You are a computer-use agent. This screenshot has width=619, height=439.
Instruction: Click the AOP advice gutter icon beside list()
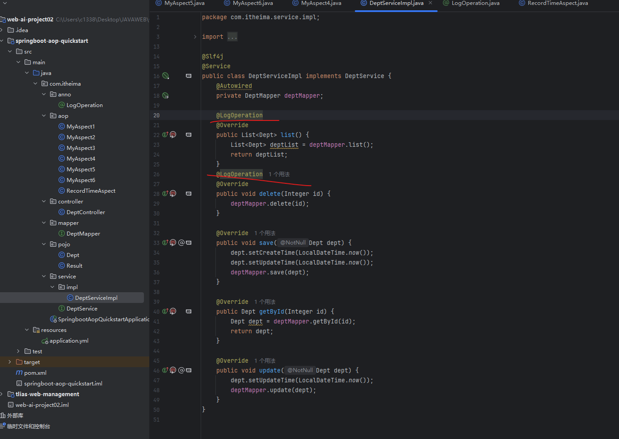[173, 135]
